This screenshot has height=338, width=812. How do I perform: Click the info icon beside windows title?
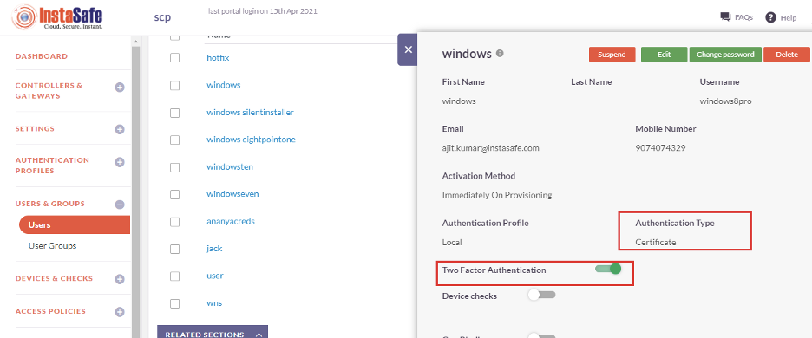500,54
